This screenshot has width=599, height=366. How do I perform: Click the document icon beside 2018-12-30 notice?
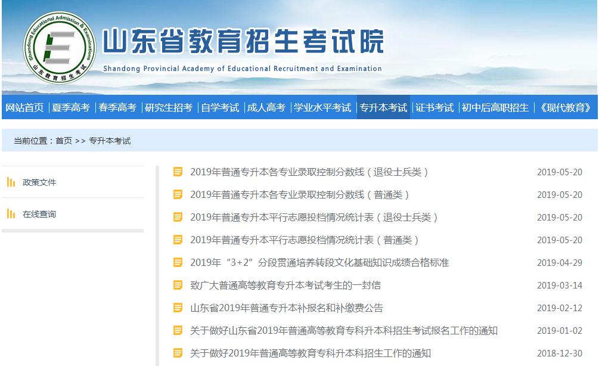(x=177, y=353)
